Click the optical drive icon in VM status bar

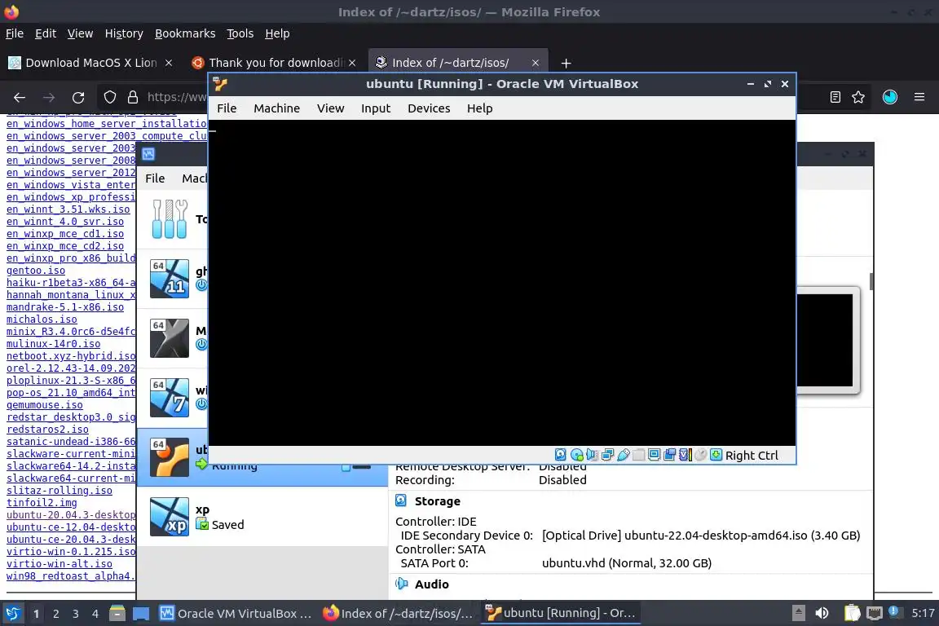[x=577, y=456]
